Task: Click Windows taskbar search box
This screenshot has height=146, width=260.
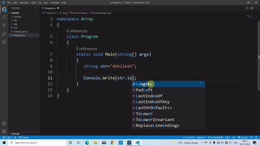Action: coord(37,142)
